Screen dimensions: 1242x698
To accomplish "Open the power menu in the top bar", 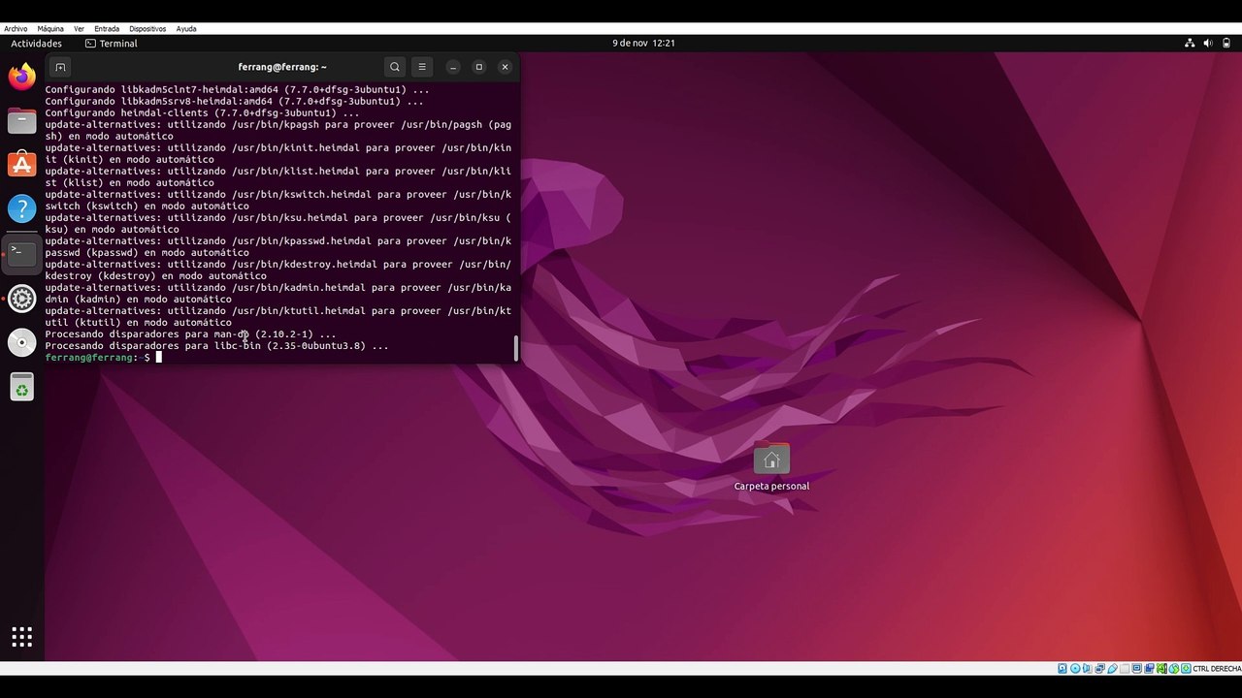I will click(x=1226, y=43).
